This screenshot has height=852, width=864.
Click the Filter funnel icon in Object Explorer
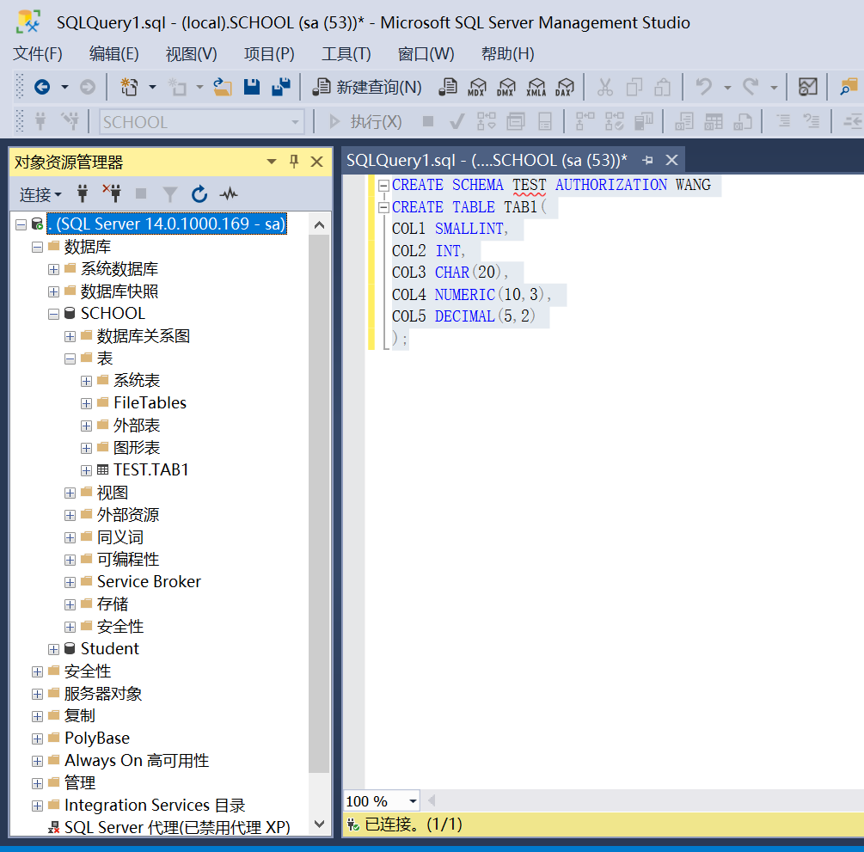[x=170, y=194]
